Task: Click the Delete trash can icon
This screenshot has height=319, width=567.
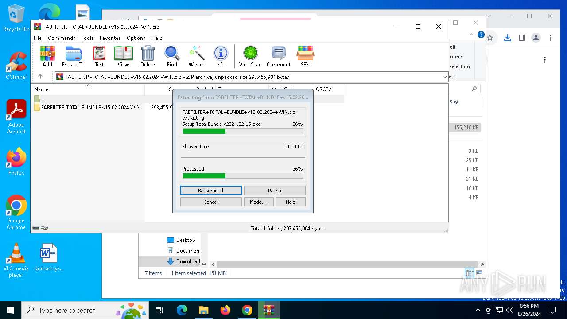Action: point(148,56)
